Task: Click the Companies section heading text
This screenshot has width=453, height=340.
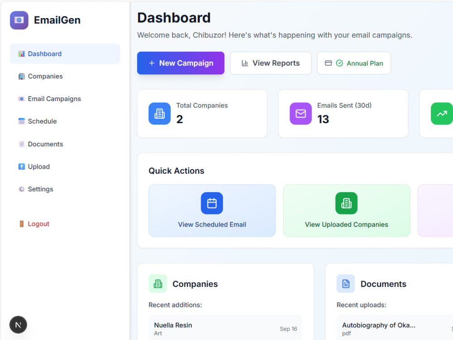Action: click(x=195, y=284)
